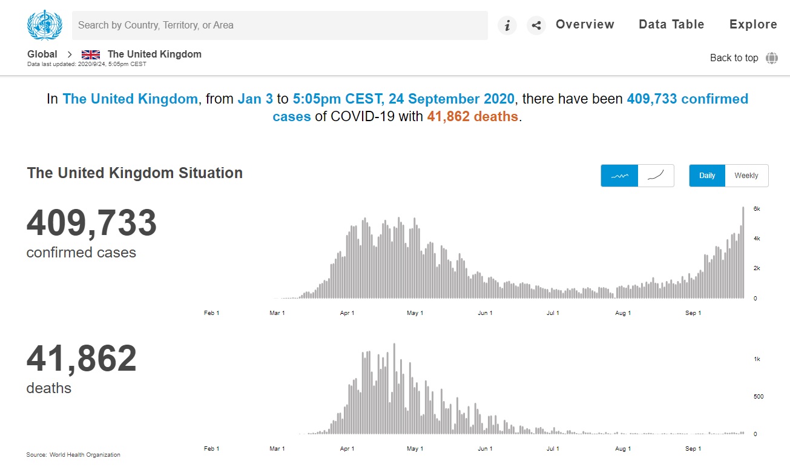
Task: Click The United Kingdom breadcrumb label
Action: pos(154,55)
